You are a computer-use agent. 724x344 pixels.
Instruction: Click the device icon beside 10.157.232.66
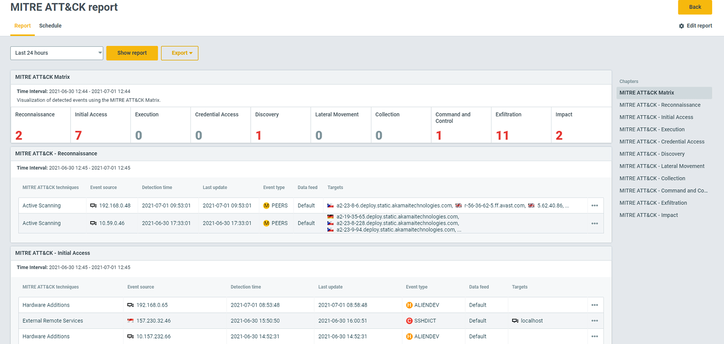[x=130, y=336]
